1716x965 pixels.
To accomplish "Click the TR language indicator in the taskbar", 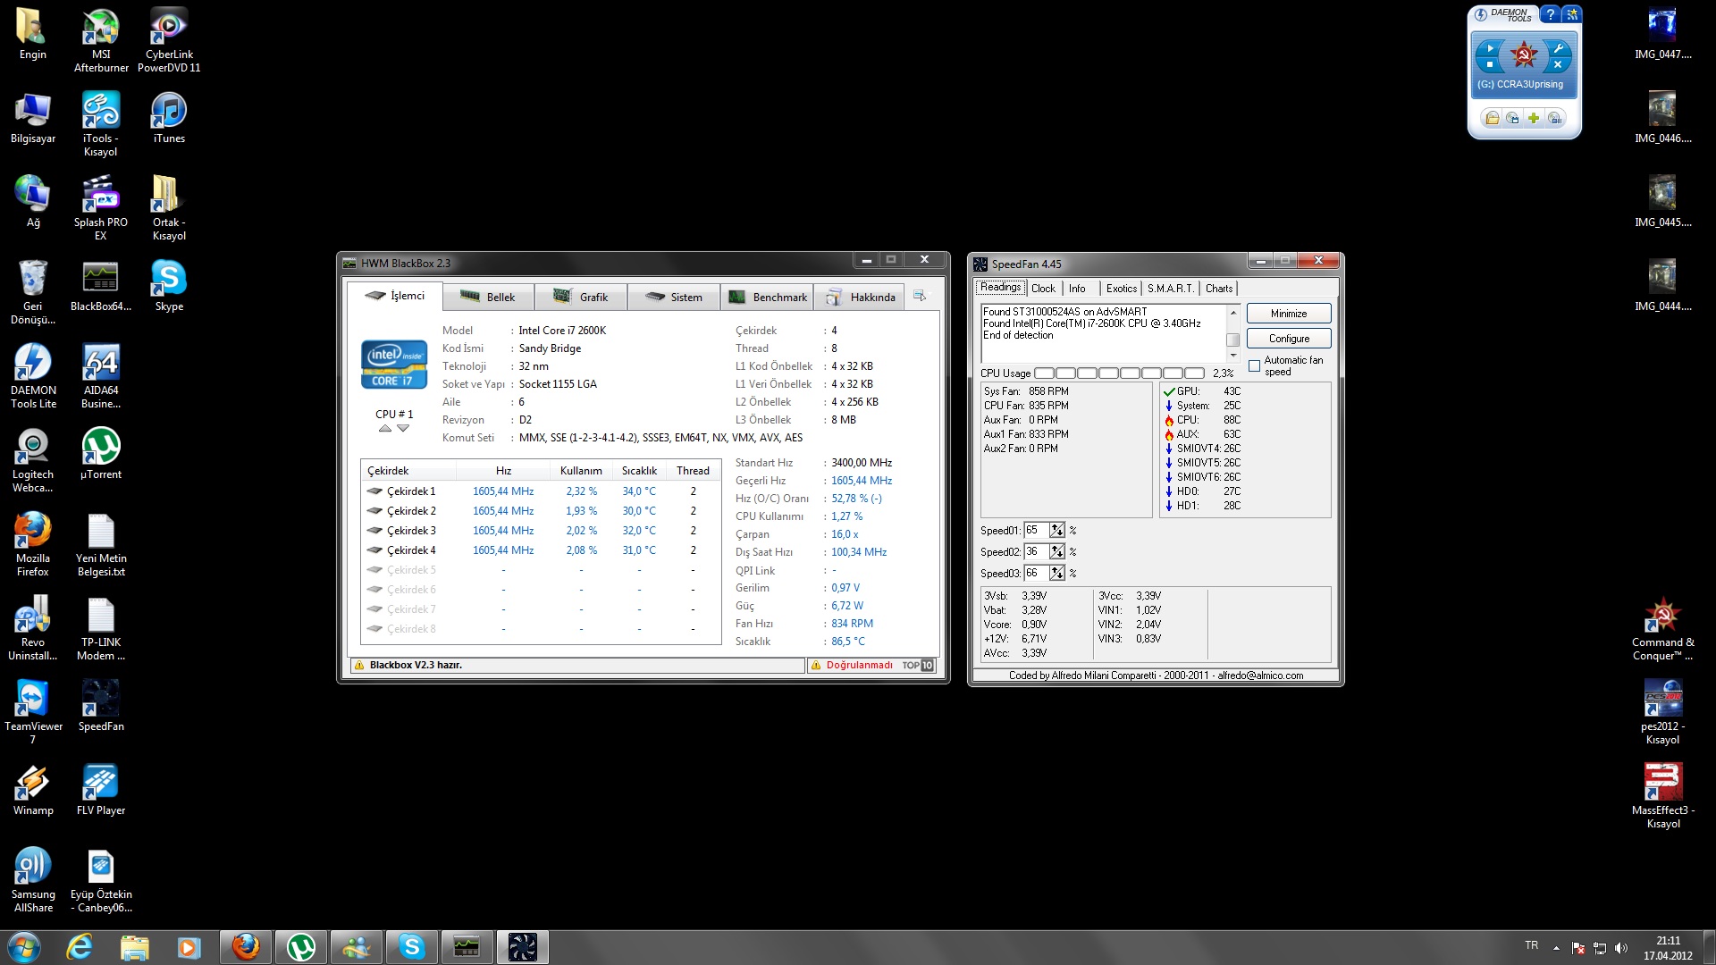I will coord(1532,945).
